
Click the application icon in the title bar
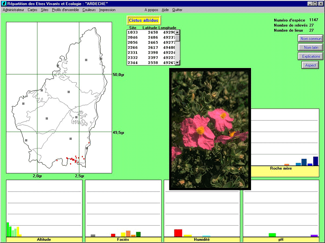4,3
